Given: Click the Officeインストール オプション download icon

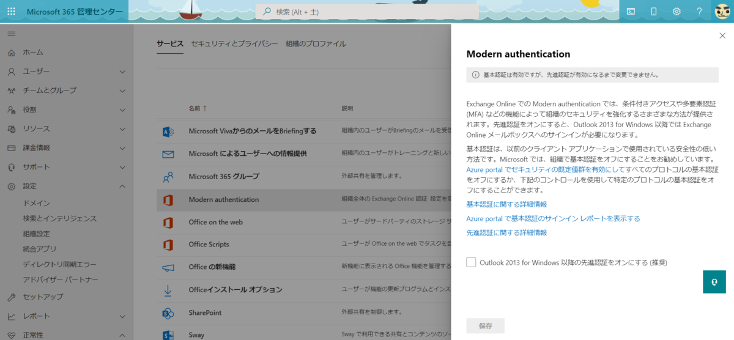Looking at the screenshot, I should pos(168,290).
